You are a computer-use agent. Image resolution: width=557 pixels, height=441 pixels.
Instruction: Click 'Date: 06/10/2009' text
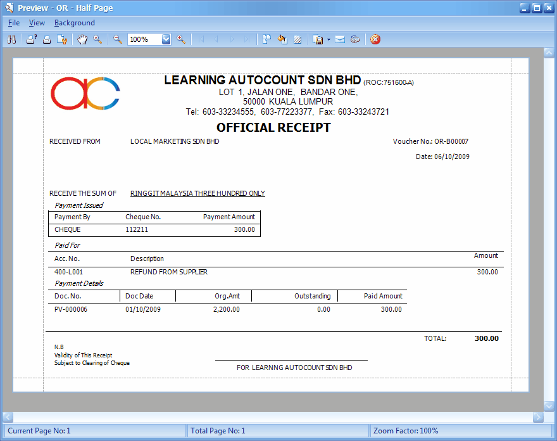coord(442,157)
